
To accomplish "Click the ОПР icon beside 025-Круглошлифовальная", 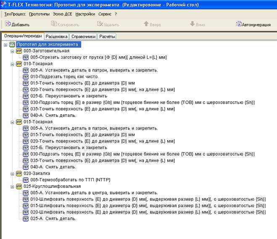I will click(19, 186).
